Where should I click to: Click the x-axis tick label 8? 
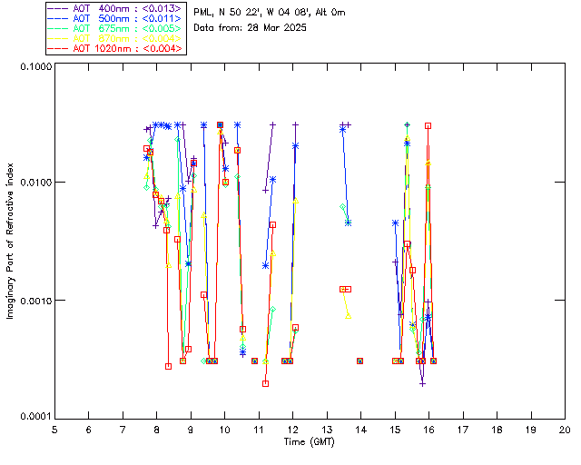click(x=157, y=430)
